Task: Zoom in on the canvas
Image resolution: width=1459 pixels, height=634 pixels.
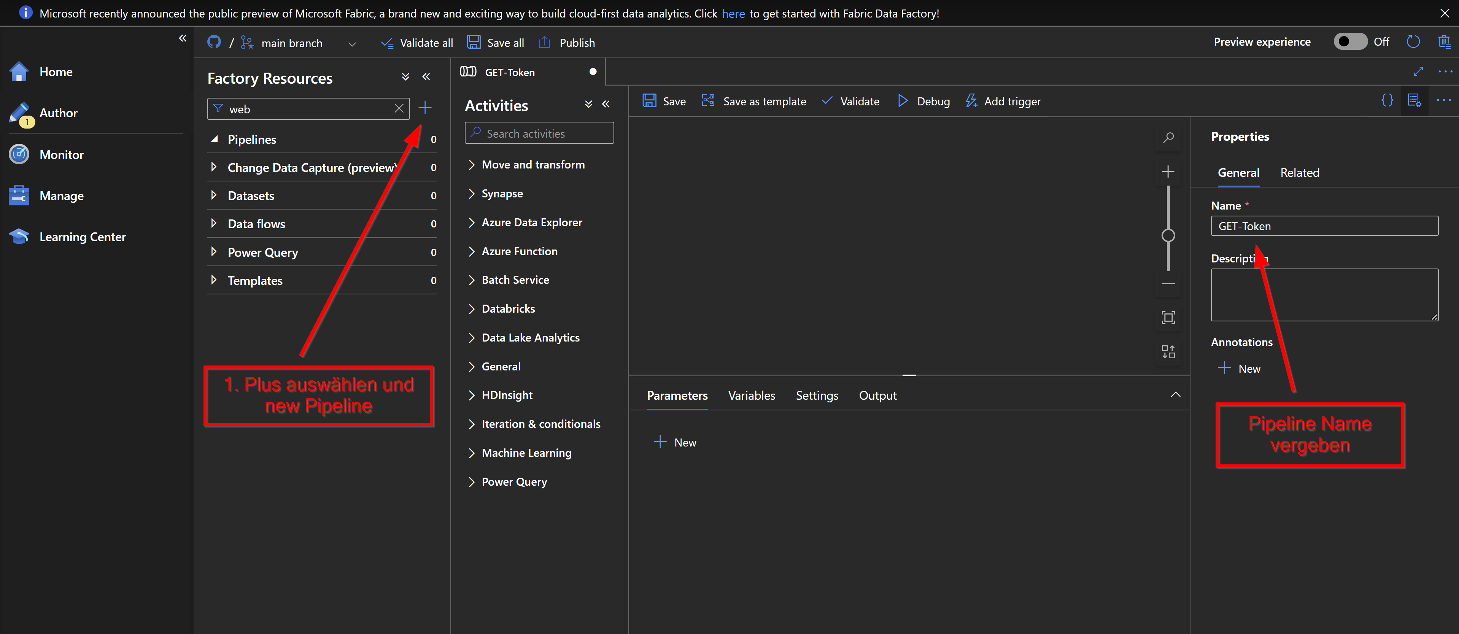Action: tap(1168, 171)
